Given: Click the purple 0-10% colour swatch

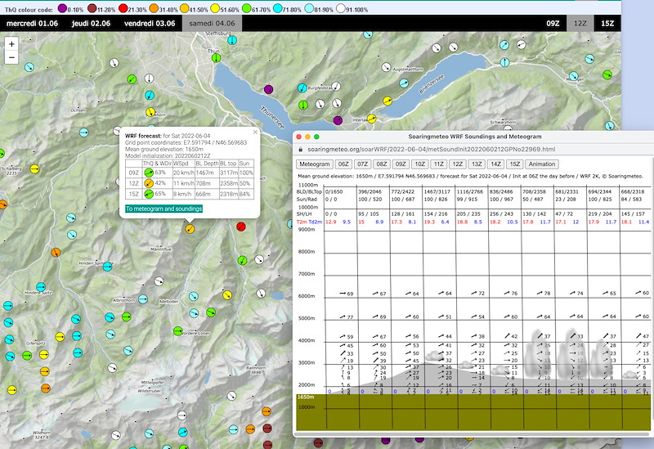Looking at the screenshot, I should pyautogui.click(x=62, y=7).
